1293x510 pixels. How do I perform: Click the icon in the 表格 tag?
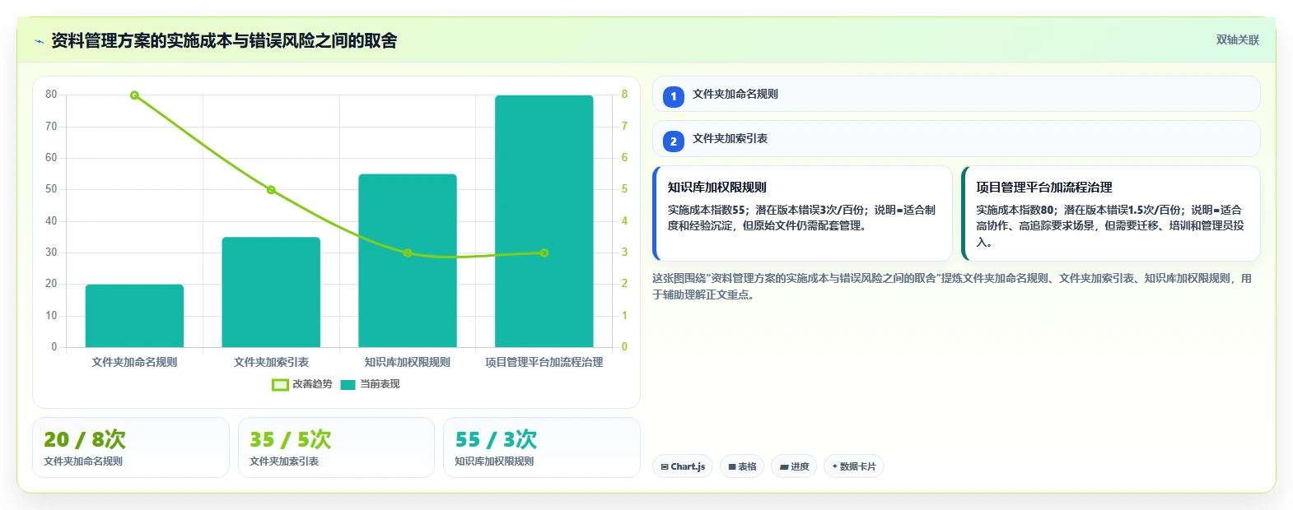coord(732,466)
